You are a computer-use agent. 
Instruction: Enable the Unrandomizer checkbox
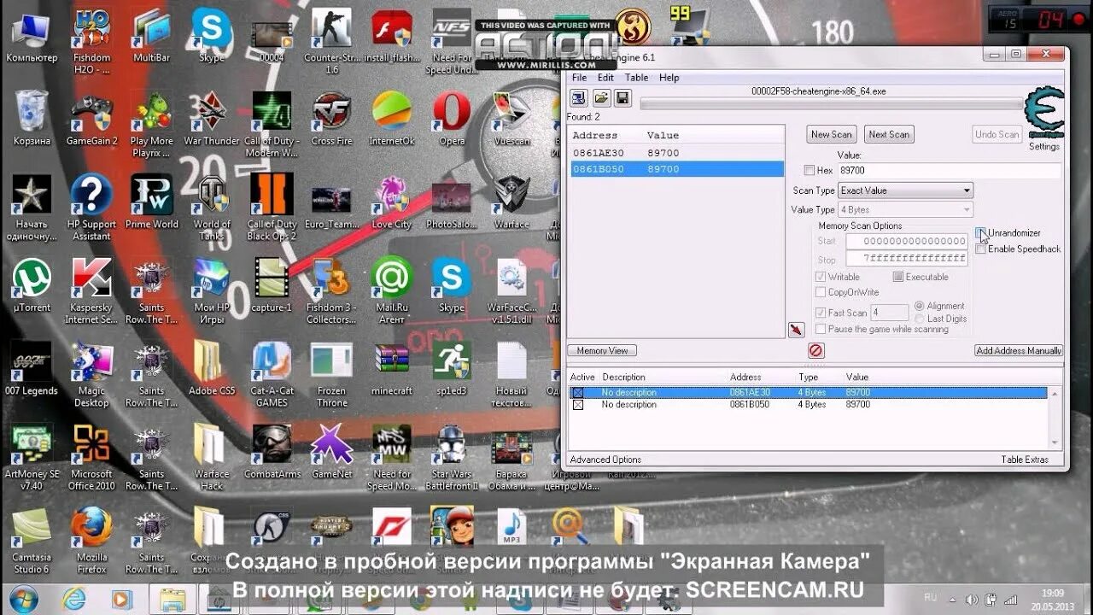[x=981, y=233]
